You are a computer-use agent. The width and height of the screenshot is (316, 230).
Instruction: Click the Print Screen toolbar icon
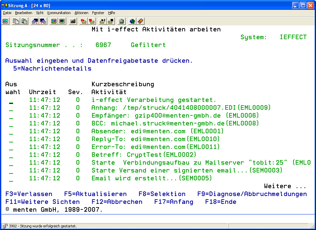point(6,21)
